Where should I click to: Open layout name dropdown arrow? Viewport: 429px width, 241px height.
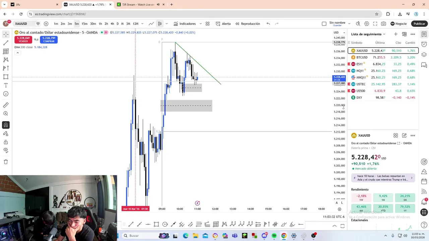pos(349,24)
